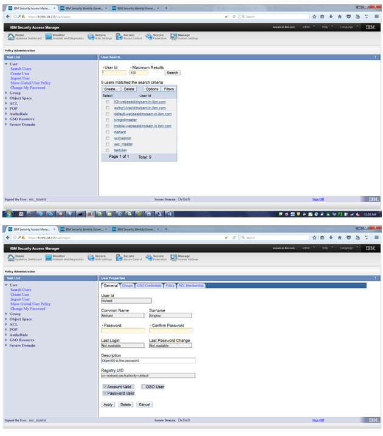Switch to the Groups tab
Viewport: 383px width, 436px height.
click(x=128, y=285)
